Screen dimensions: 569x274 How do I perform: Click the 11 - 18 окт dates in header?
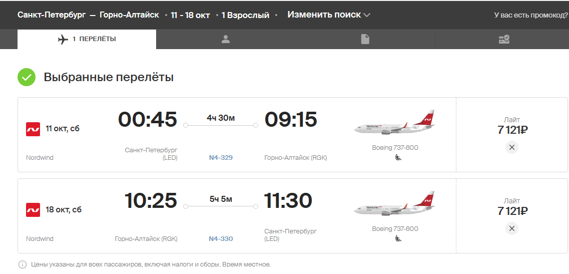(190, 16)
